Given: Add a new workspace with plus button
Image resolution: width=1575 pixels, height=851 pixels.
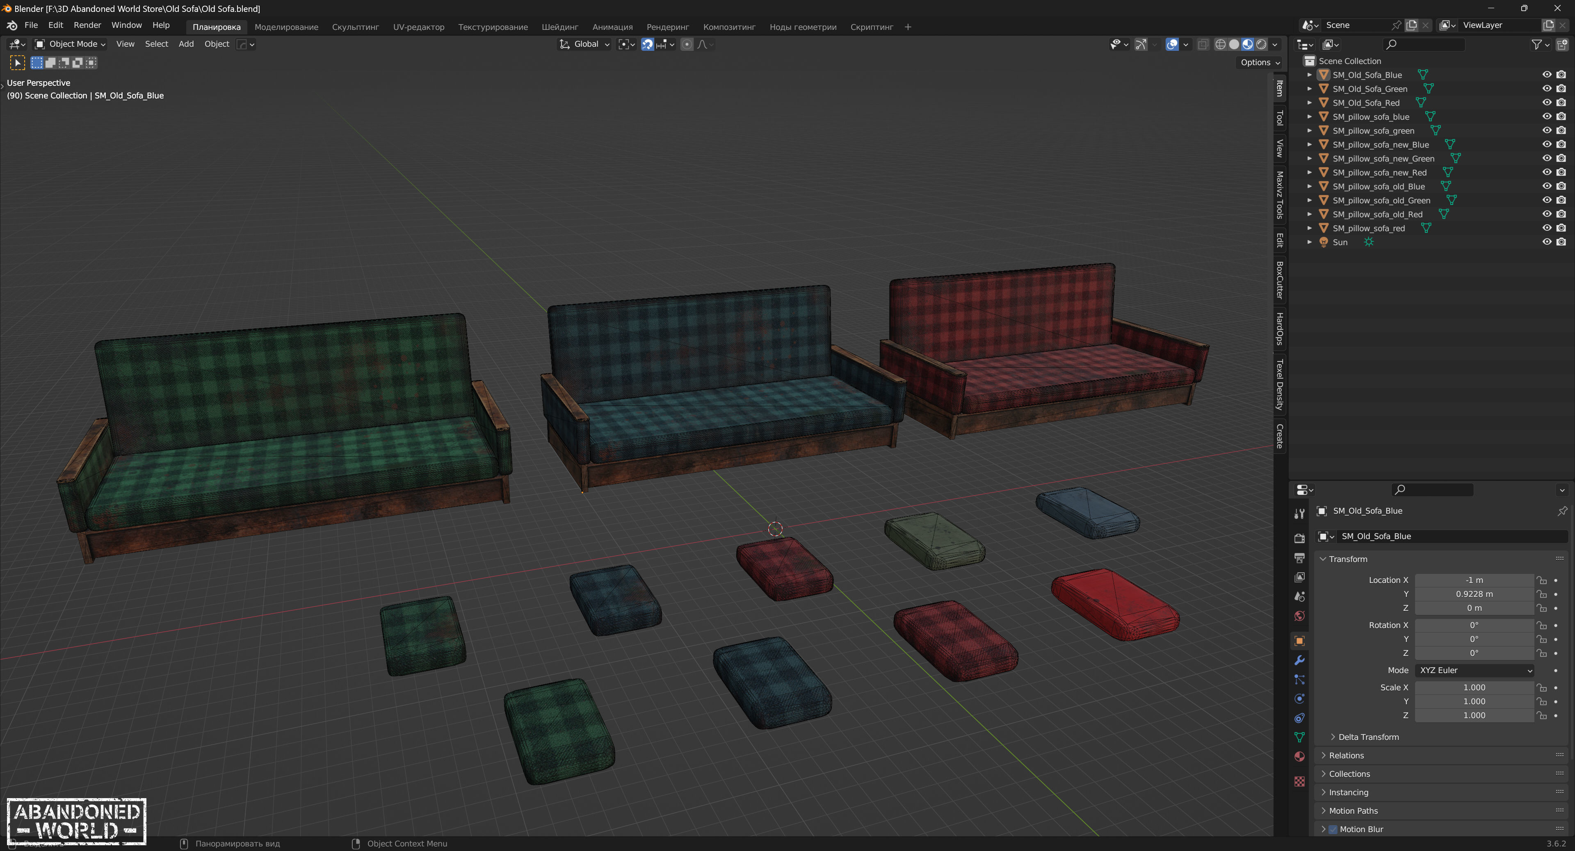Looking at the screenshot, I should 907,27.
